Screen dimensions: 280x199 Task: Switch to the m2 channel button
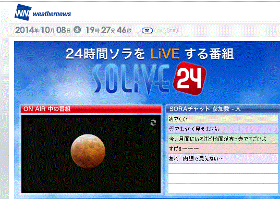tap(160, 31)
